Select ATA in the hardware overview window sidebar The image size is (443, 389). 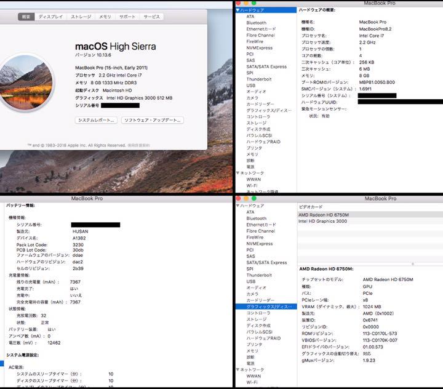tap(250, 17)
